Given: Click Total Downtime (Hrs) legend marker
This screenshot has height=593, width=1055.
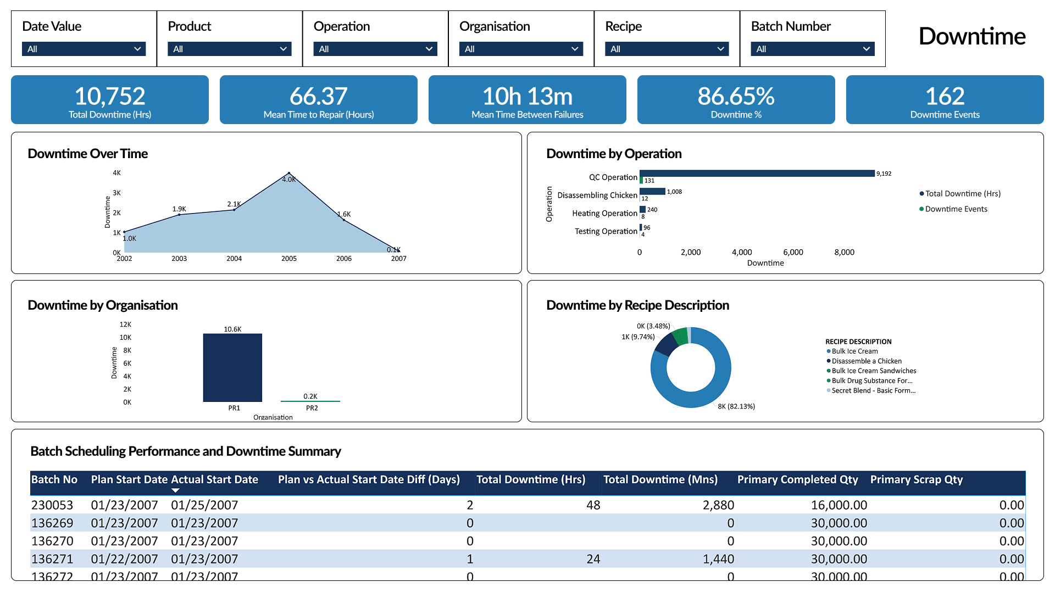Looking at the screenshot, I should pyautogui.click(x=921, y=194).
